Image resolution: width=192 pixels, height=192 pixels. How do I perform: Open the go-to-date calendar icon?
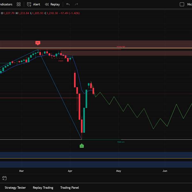(4, 178)
